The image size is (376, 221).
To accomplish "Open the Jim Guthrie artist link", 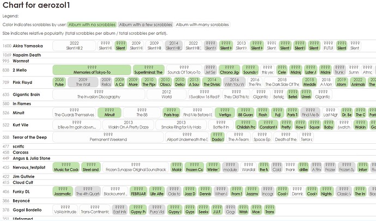I will coord(23,176).
